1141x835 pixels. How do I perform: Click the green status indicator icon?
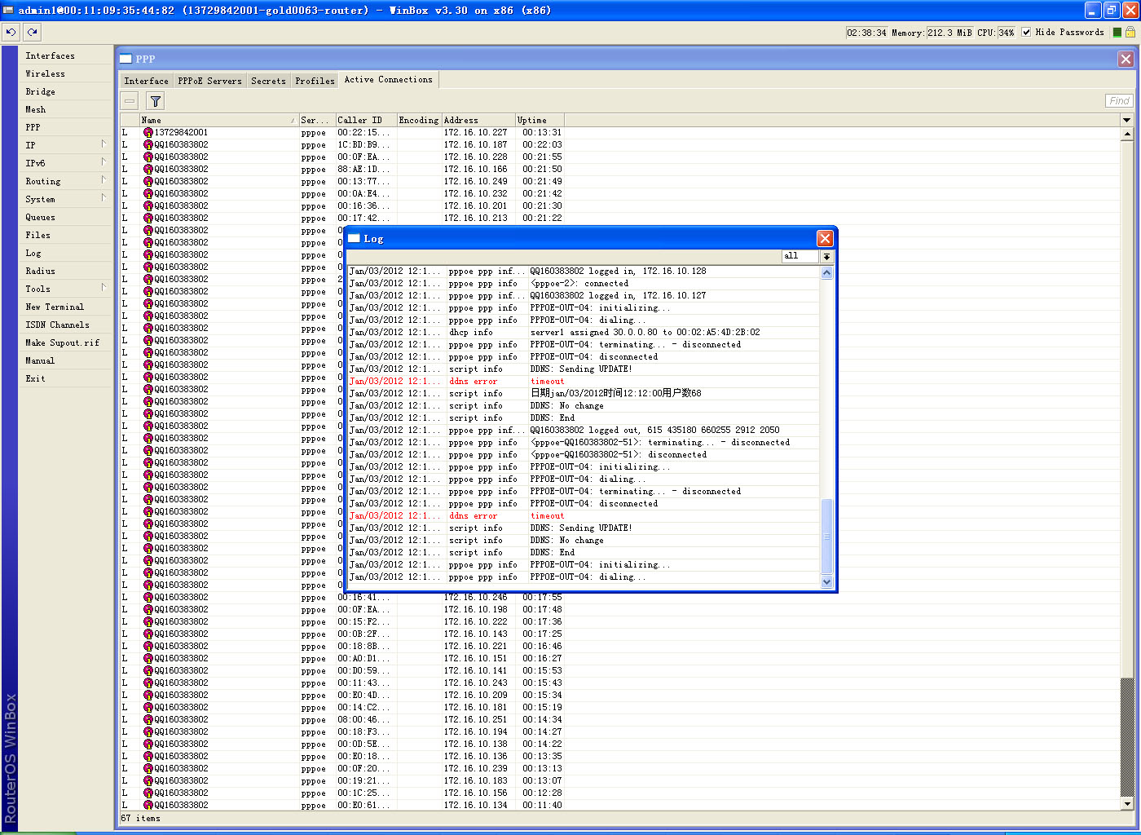(1117, 33)
